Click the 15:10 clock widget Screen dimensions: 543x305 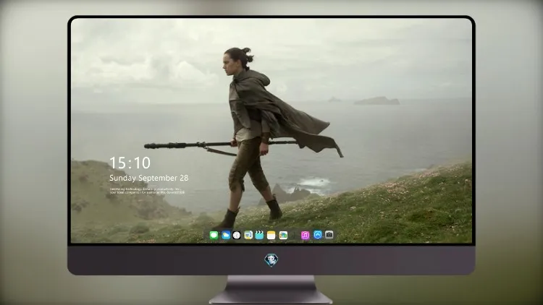click(x=130, y=163)
